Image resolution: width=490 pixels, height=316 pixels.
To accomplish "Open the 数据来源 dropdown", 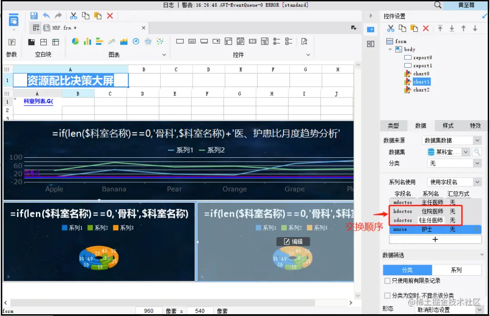I will 451,141.
